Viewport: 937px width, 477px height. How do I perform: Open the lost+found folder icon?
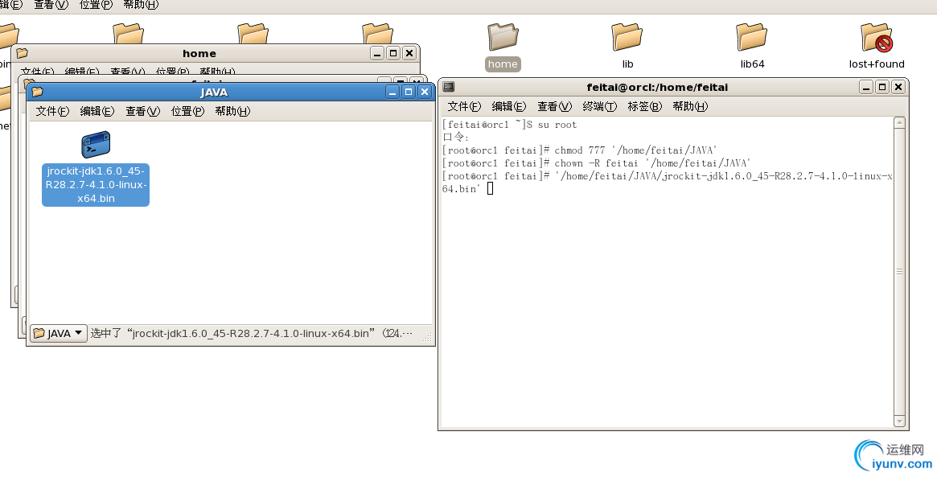[x=877, y=37]
